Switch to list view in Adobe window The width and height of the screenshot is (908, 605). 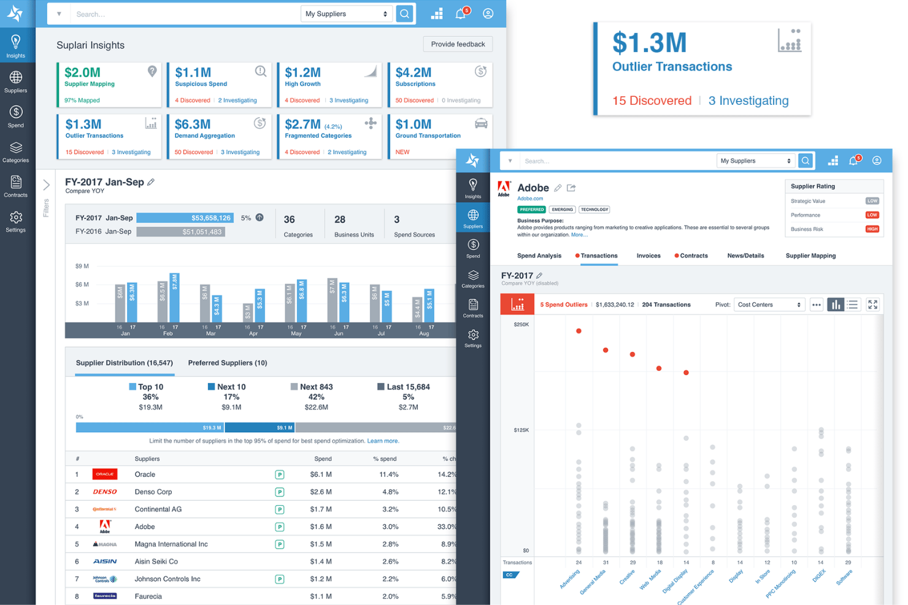(x=853, y=305)
